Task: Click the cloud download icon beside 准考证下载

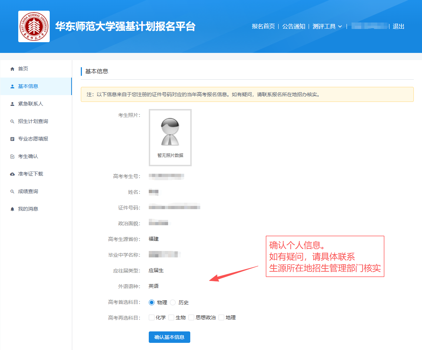Action: (13, 174)
